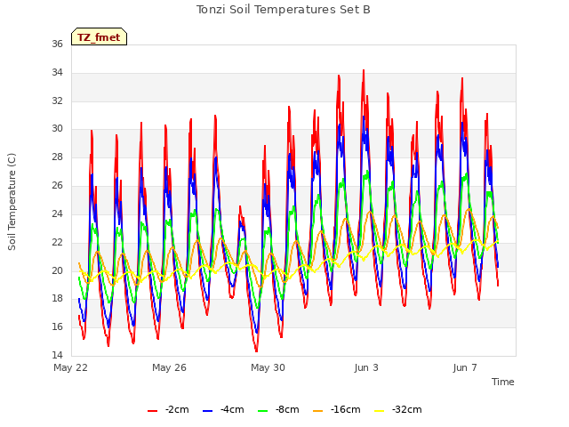The image size is (569, 427).
Task: Click the 26 y-axis tick label
Action: click(57, 185)
